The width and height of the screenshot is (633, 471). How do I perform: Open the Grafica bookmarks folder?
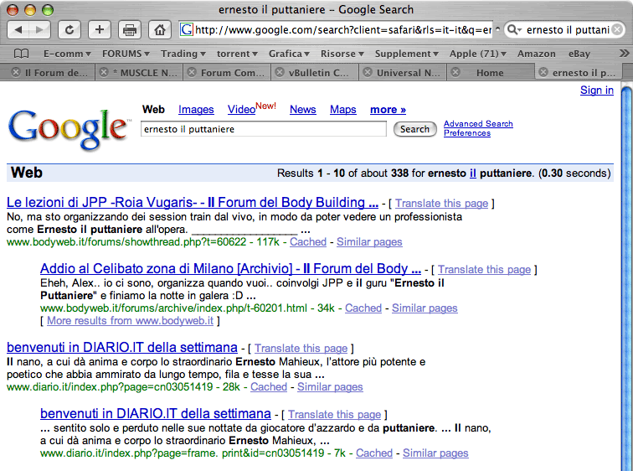289,54
